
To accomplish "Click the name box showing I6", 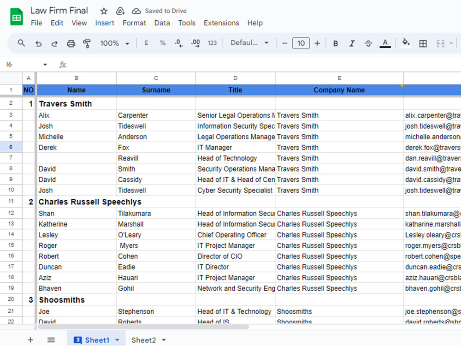I will [x=22, y=65].
